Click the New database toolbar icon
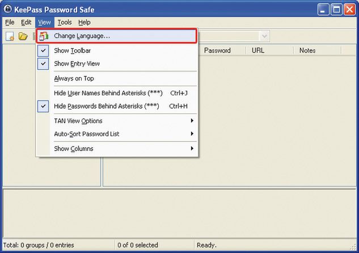 [10, 36]
